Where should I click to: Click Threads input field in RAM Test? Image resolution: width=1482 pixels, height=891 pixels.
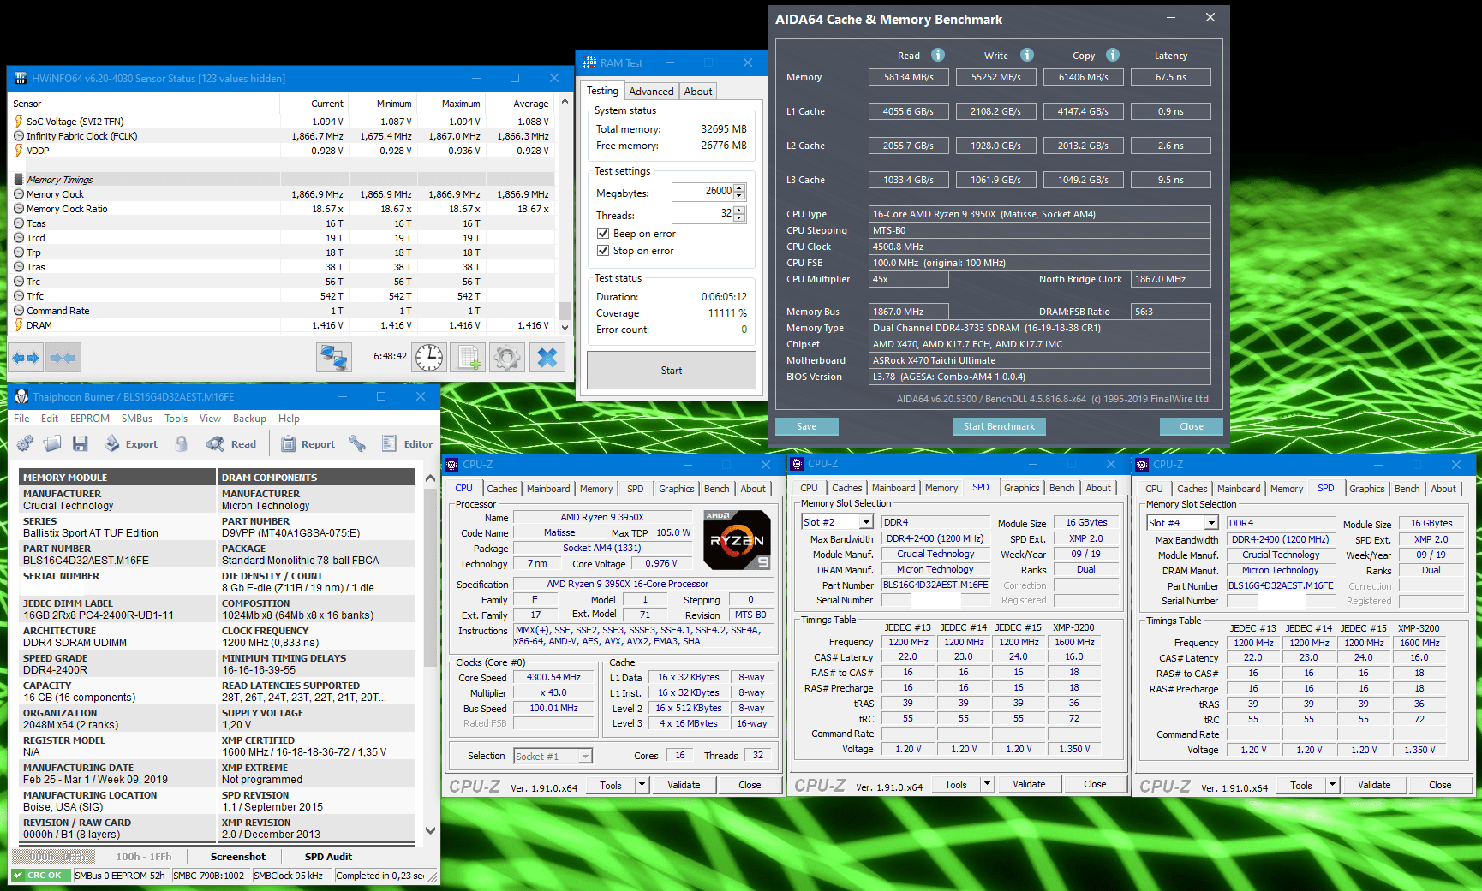click(702, 214)
